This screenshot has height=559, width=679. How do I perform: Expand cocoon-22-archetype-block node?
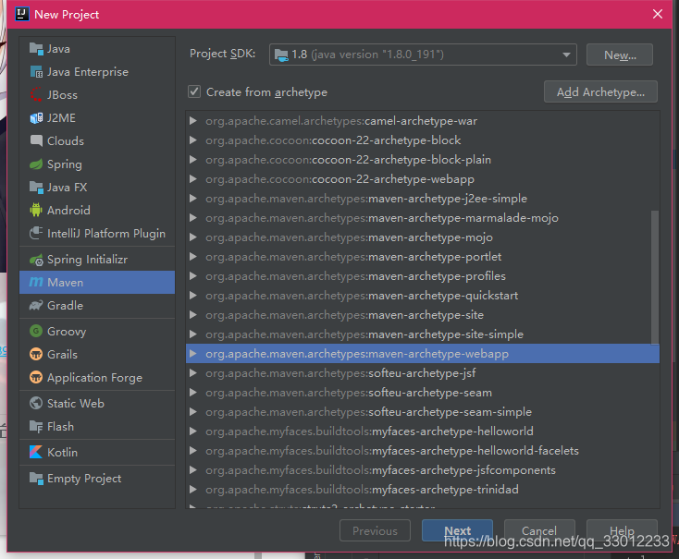193,140
